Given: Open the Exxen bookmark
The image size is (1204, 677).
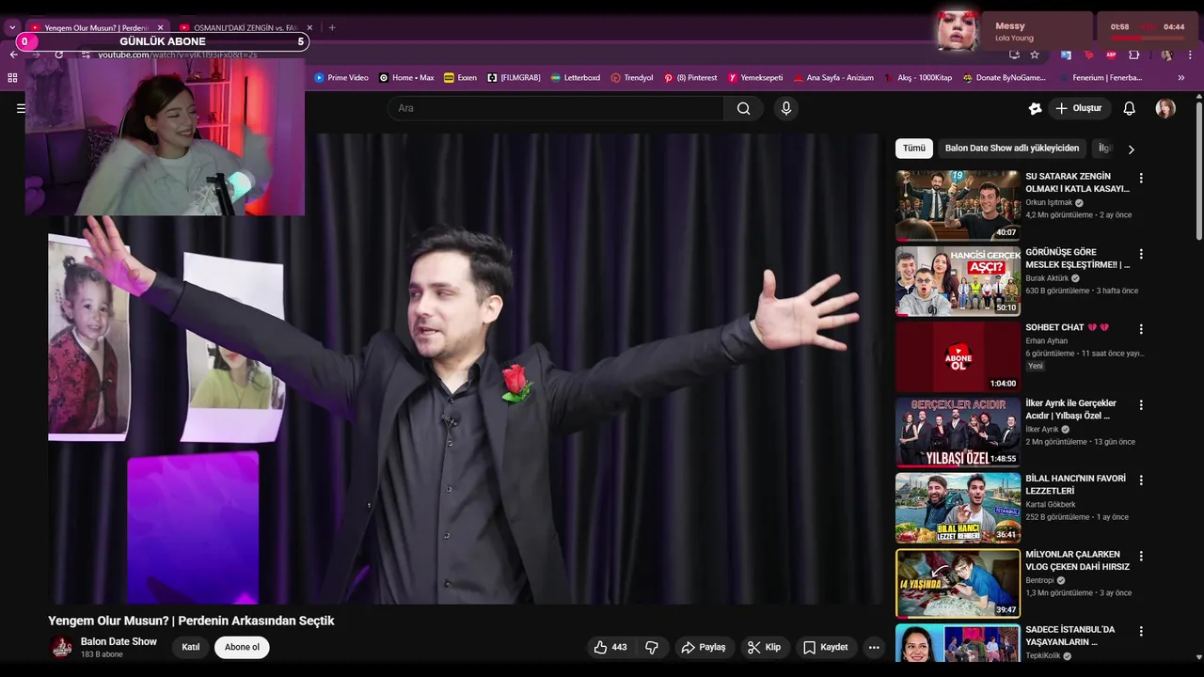Looking at the screenshot, I should tap(460, 78).
